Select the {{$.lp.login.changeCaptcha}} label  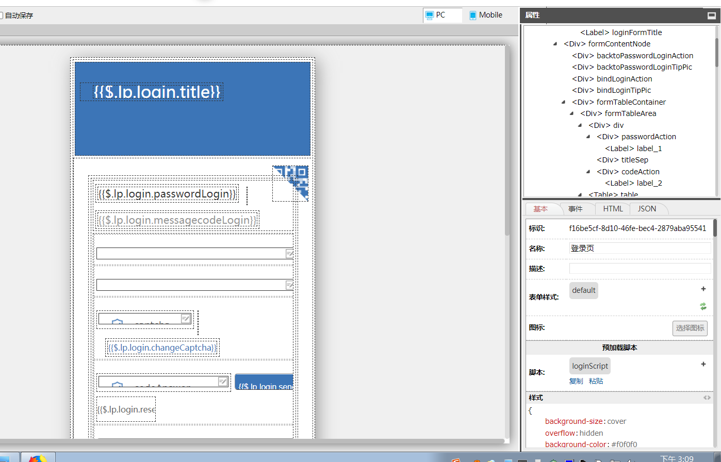[x=162, y=348]
